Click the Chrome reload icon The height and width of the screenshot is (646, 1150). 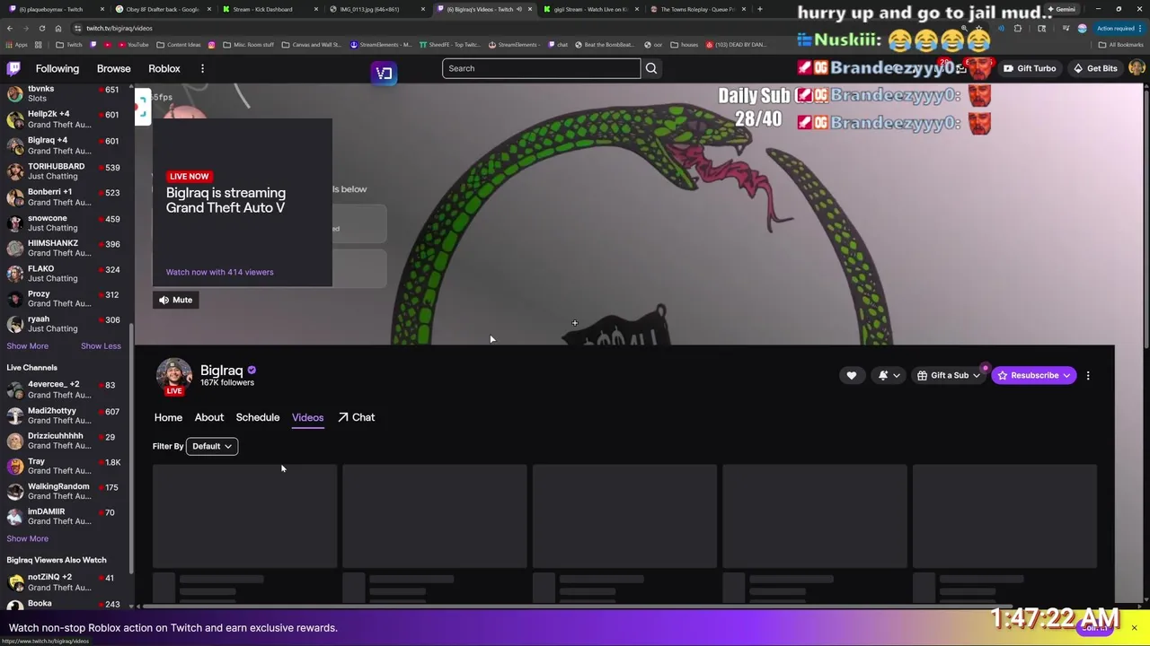pos(41,28)
